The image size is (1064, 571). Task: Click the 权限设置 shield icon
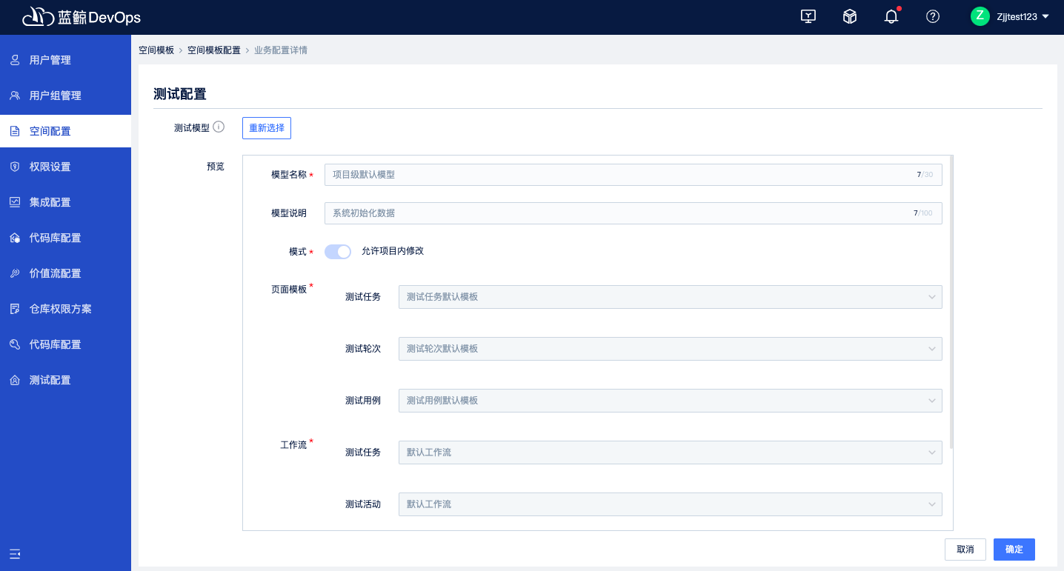click(15, 167)
